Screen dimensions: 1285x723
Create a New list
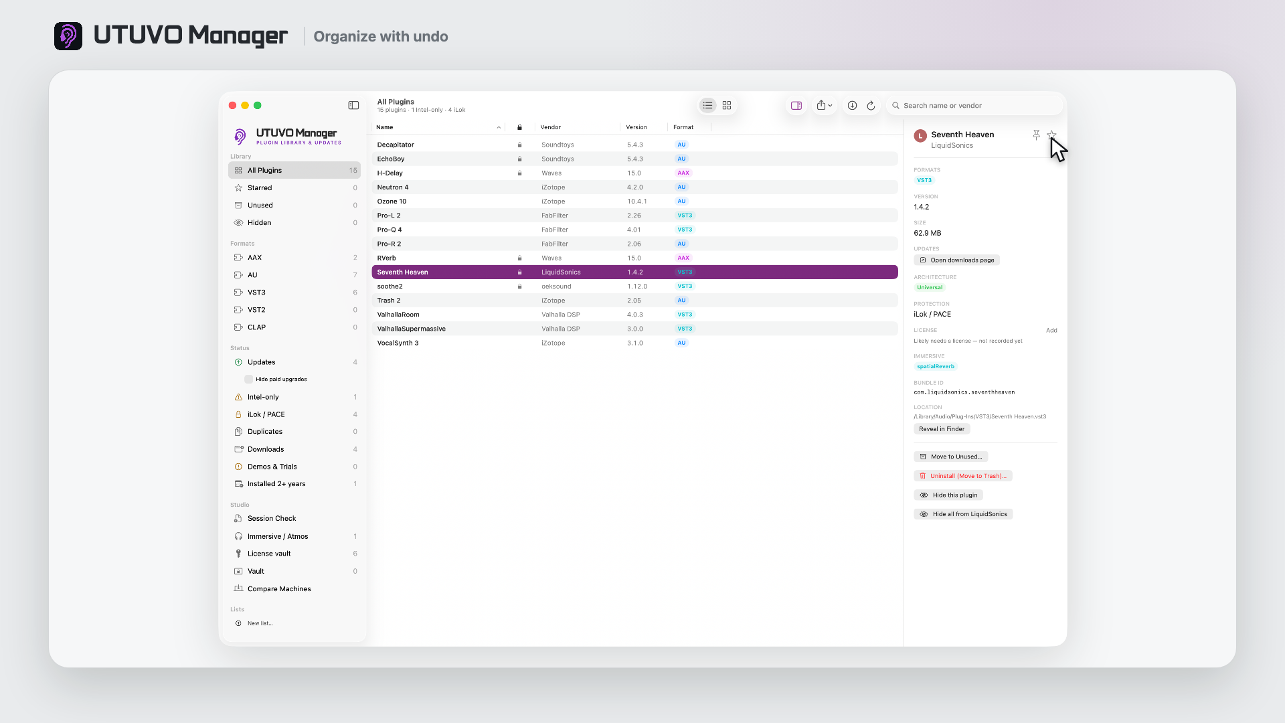tap(254, 623)
